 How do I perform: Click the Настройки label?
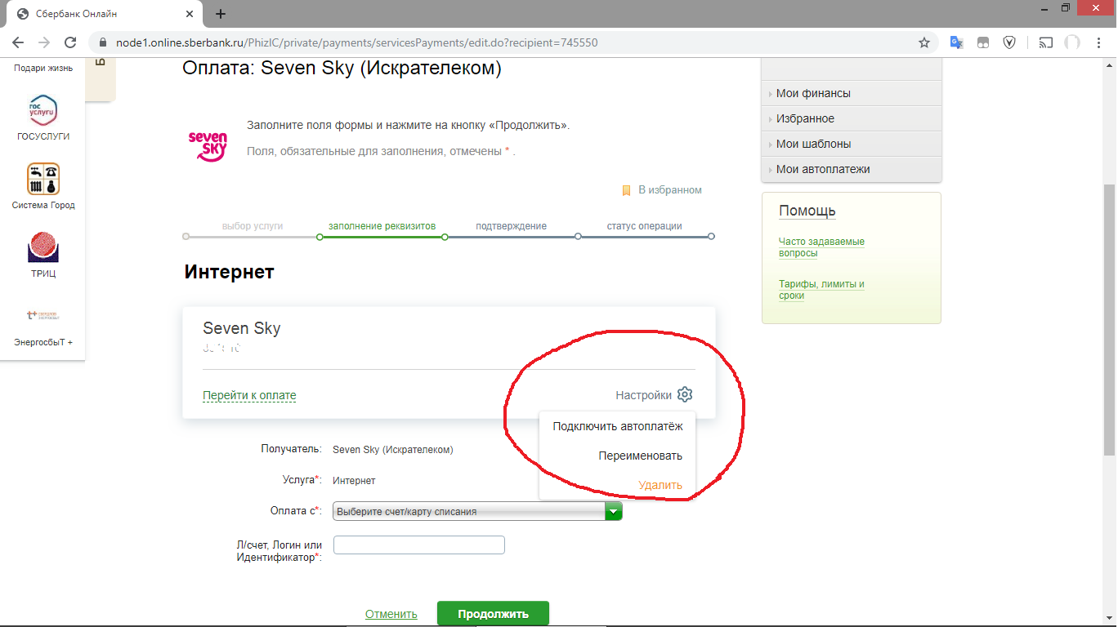(644, 395)
